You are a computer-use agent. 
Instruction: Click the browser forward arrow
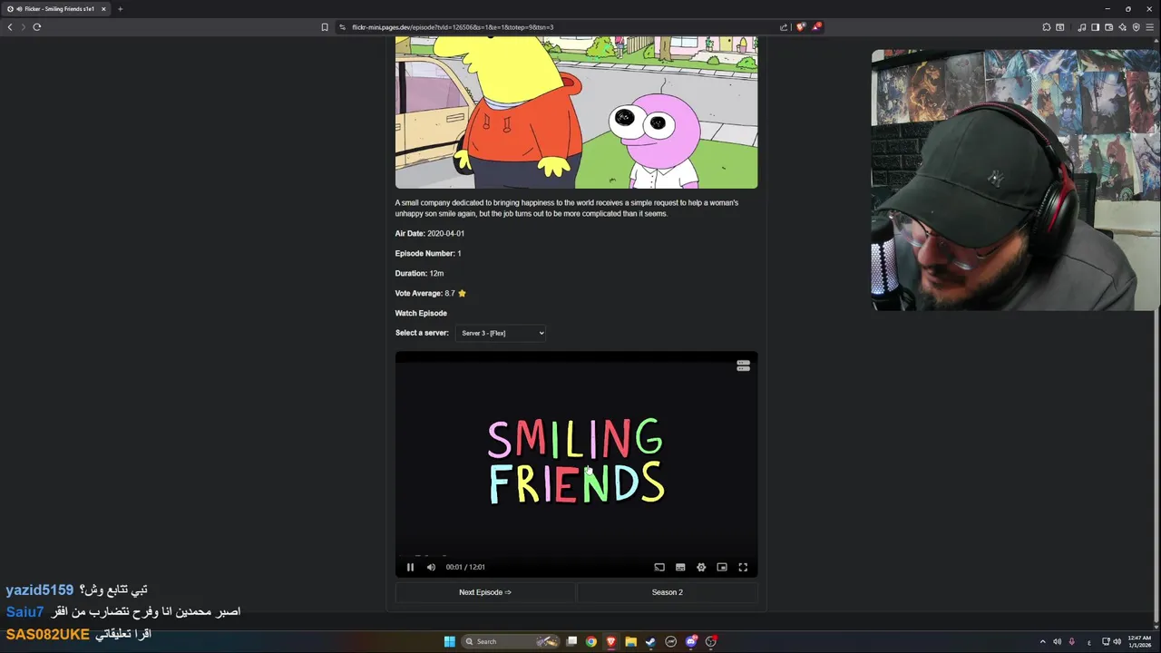pyautogui.click(x=24, y=27)
